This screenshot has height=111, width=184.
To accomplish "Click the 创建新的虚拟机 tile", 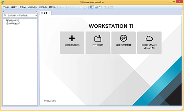I will pyautogui.click(x=72, y=43).
